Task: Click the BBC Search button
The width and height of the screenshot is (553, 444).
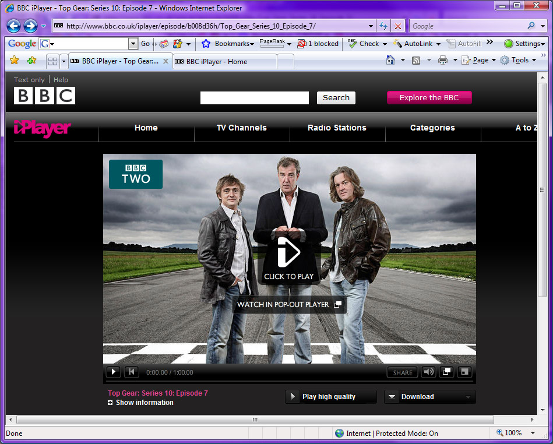Action: (x=336, y=98)
